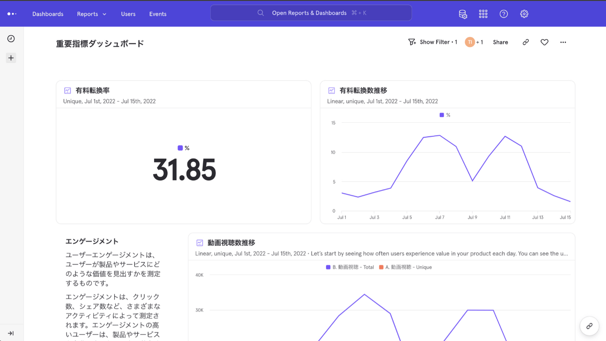Open the apps grid icon
The width and height of the screenshot is (606, 341).
[x=483, y=14]
